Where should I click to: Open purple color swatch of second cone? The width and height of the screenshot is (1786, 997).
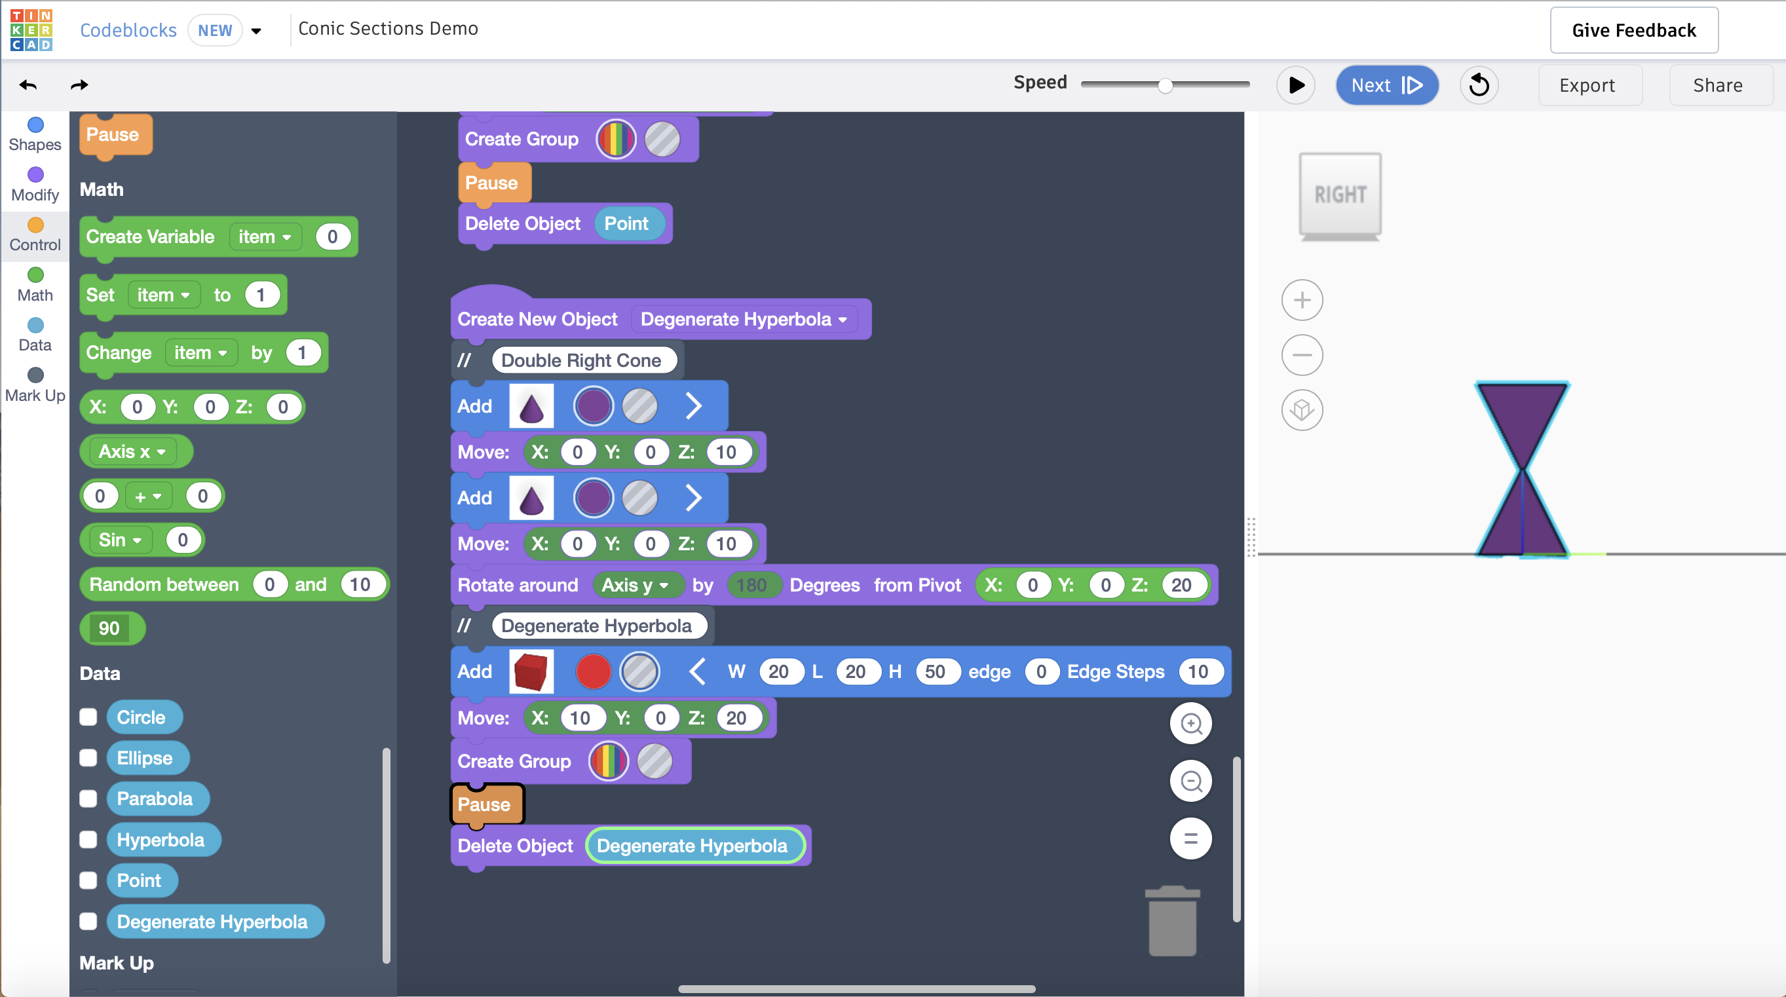coord(593,498)
